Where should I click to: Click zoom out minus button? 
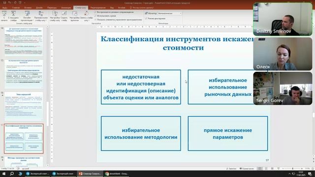(x=283, y=169)
